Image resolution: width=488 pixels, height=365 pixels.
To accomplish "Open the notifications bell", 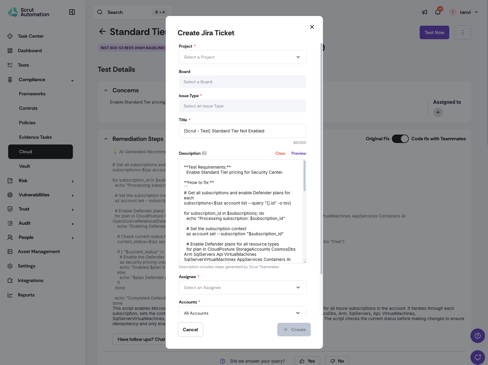I will point(438,12).
